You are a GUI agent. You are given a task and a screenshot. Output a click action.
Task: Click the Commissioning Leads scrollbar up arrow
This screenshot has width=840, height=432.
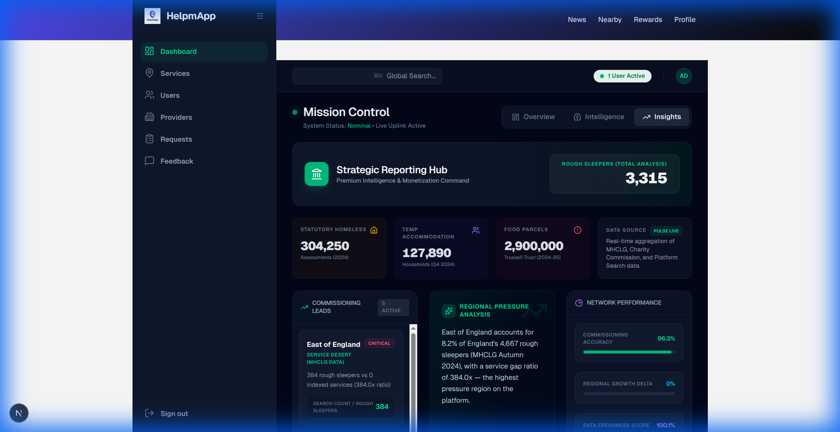tap(413, 328)
